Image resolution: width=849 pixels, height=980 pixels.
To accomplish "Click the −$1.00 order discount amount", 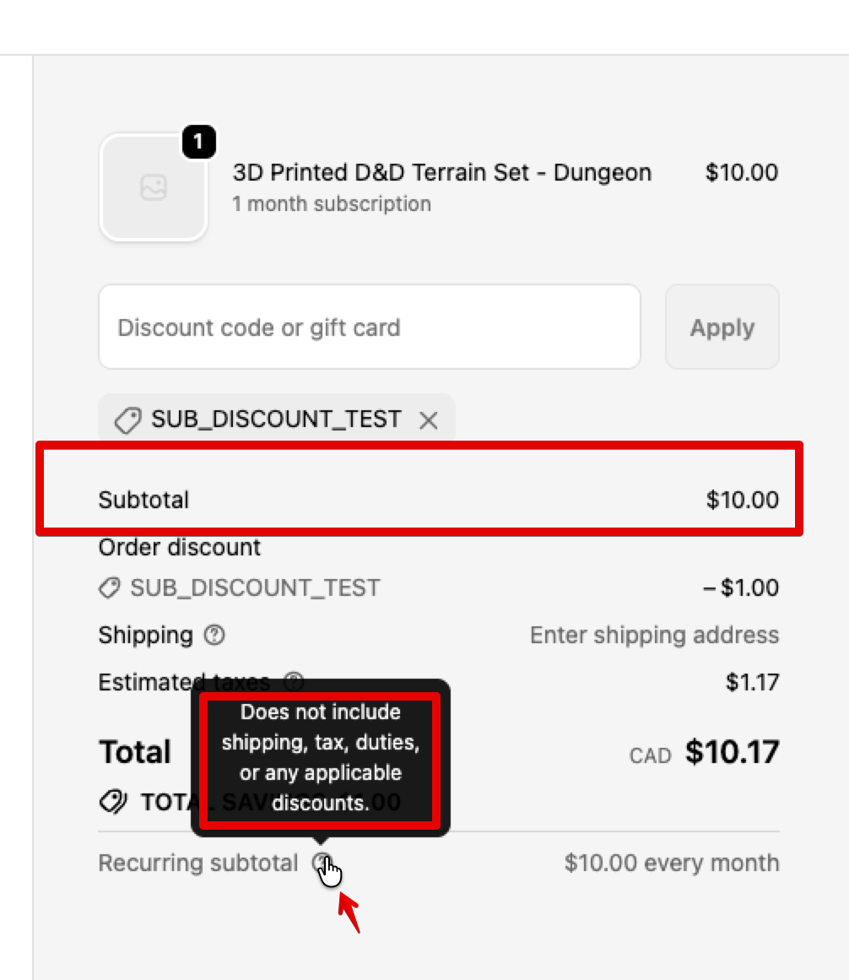I will point(741,587).
